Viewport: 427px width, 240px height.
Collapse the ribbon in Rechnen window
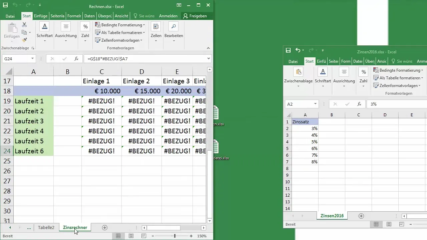[208, 48]
